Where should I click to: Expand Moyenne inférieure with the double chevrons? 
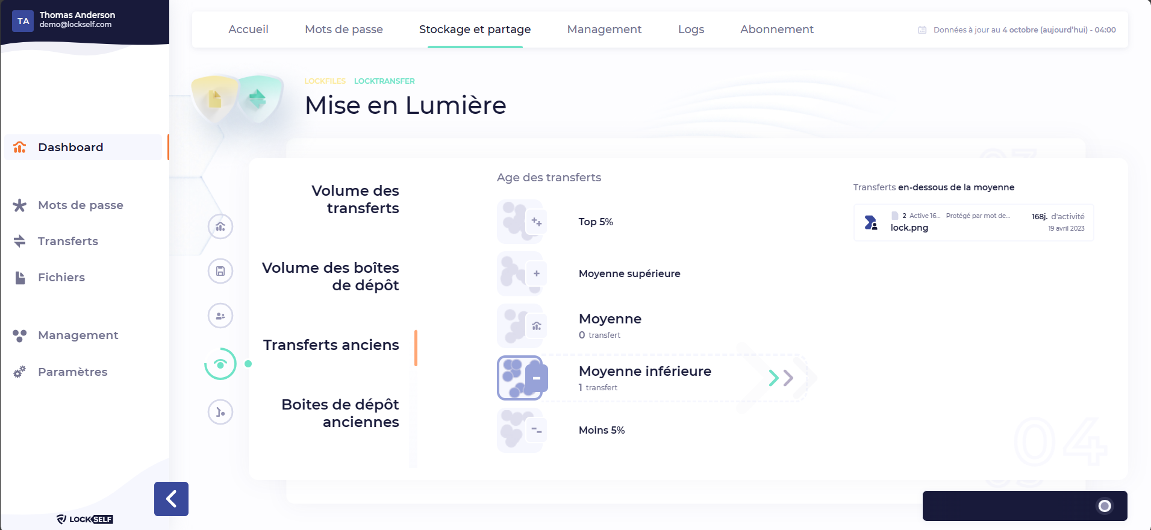click(x=781, y=378)
